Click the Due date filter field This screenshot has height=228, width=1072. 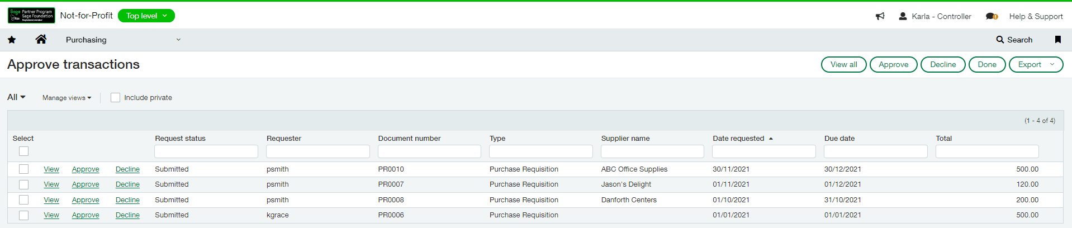pos(875,151)
